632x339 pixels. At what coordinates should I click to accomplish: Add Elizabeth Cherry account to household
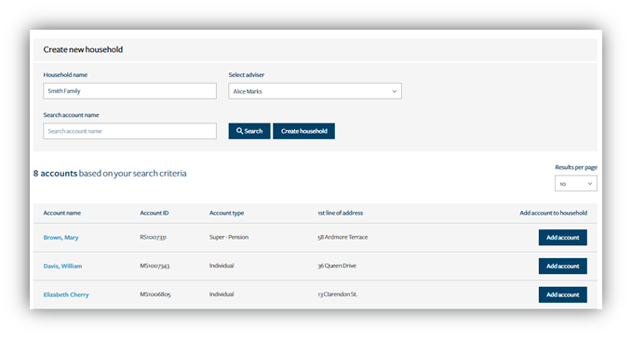pyautogui.click(x=563, y=294)
